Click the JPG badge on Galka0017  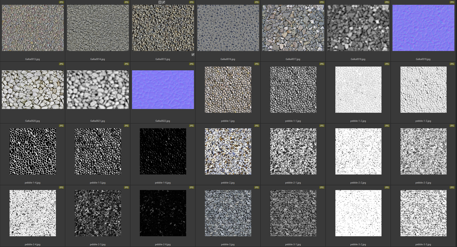tap(322, 2)
